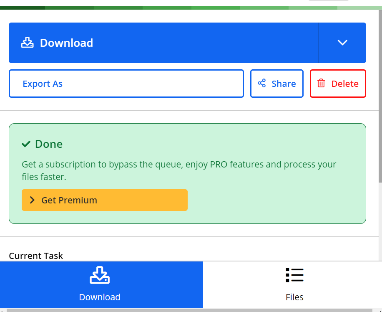Share the converted file

click(276, 83)
